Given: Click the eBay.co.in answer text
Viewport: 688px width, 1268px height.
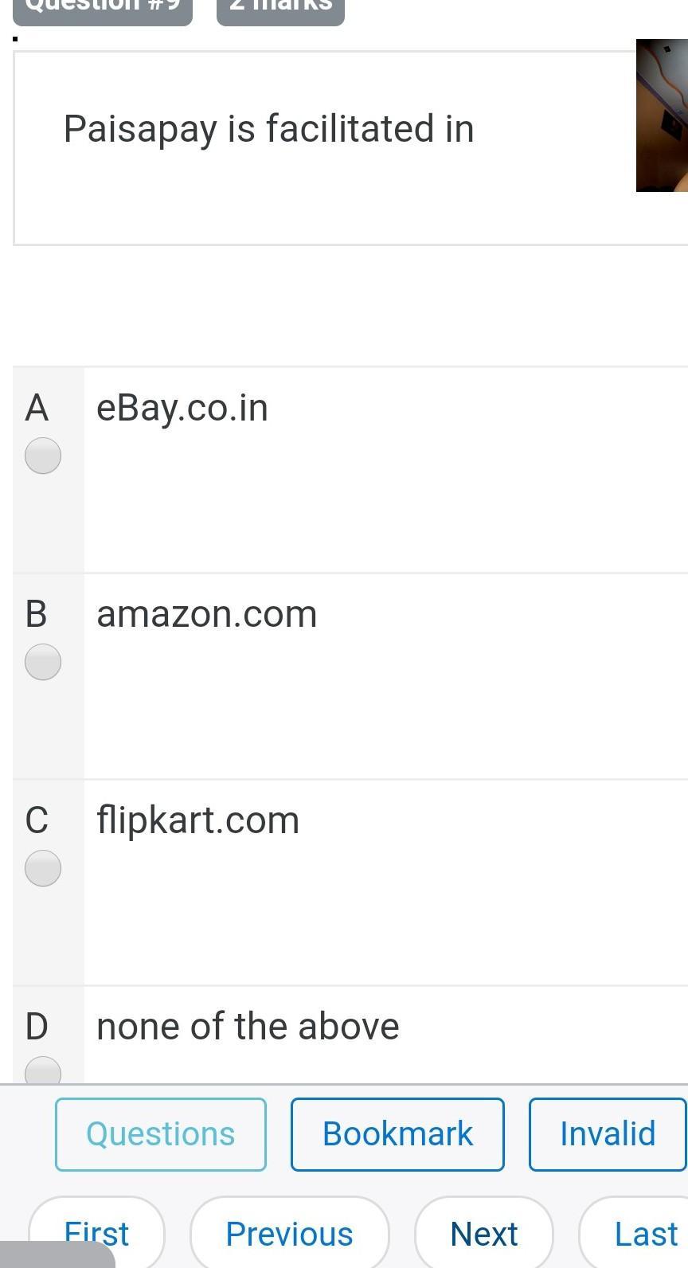Looking at the screenshot, I should coord(182,408).
